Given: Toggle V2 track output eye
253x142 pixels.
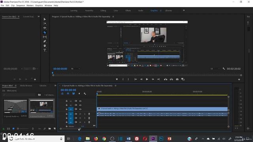Looking at the screenshot, I should 80,105.
